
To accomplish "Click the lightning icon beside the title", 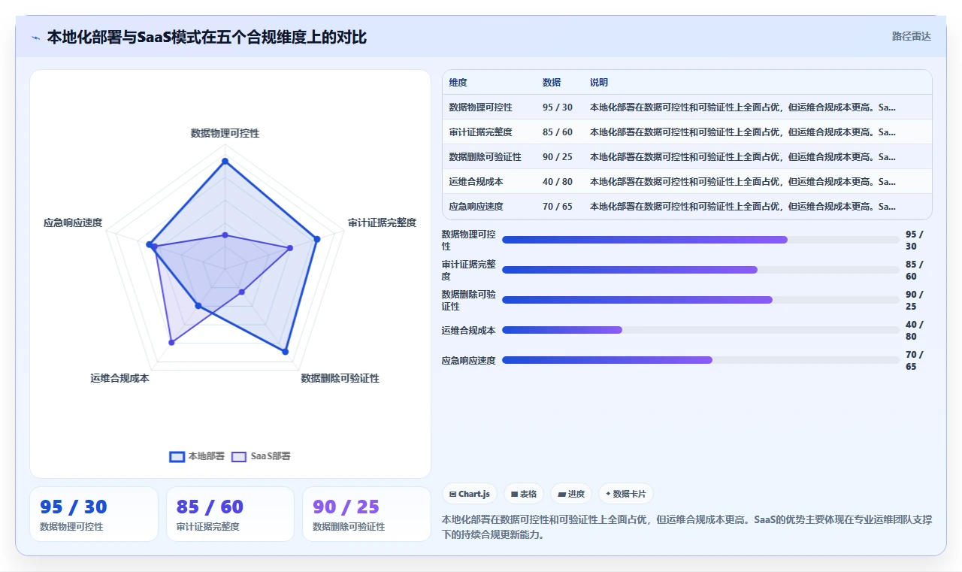I will click(x=36, y=38).
